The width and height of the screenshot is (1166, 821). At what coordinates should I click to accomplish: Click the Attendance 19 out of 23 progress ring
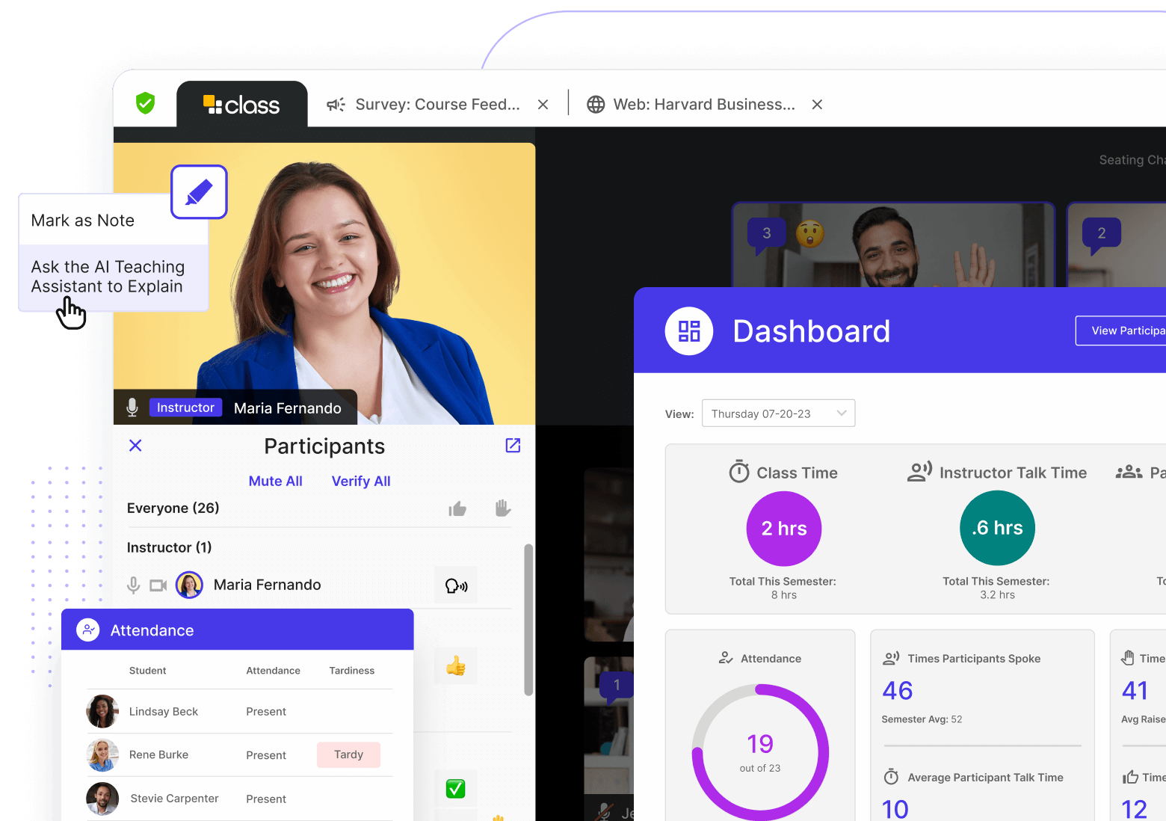tap(760, 752)
